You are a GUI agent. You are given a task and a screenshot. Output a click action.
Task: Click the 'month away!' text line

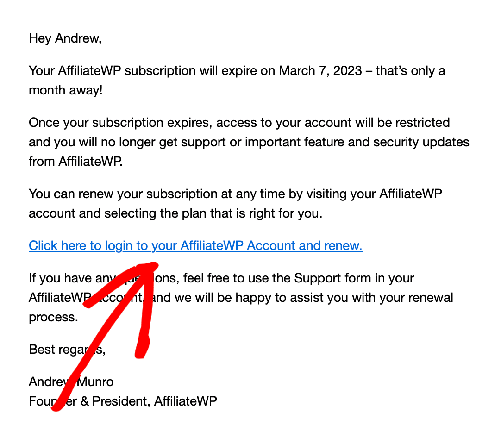tap(65, 90)
